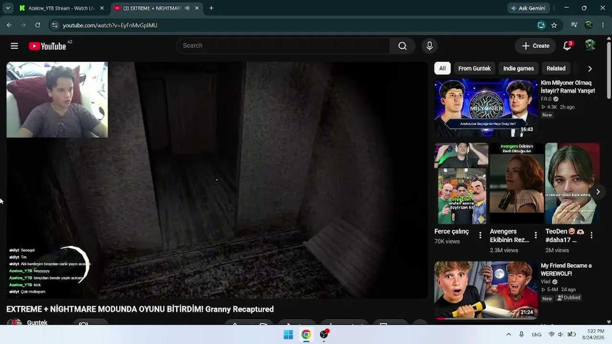Bookmark this page with star icon

point(554,25)
